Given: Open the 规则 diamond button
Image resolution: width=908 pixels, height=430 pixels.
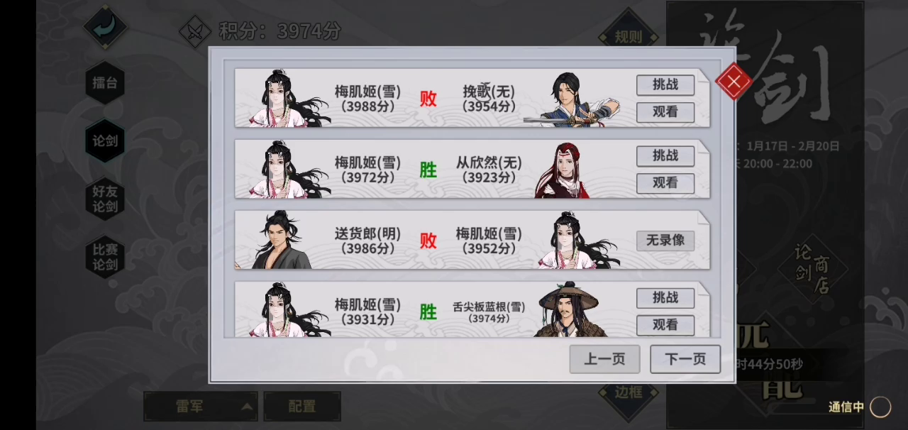Looking at the screenshot, I should [629, 35].
